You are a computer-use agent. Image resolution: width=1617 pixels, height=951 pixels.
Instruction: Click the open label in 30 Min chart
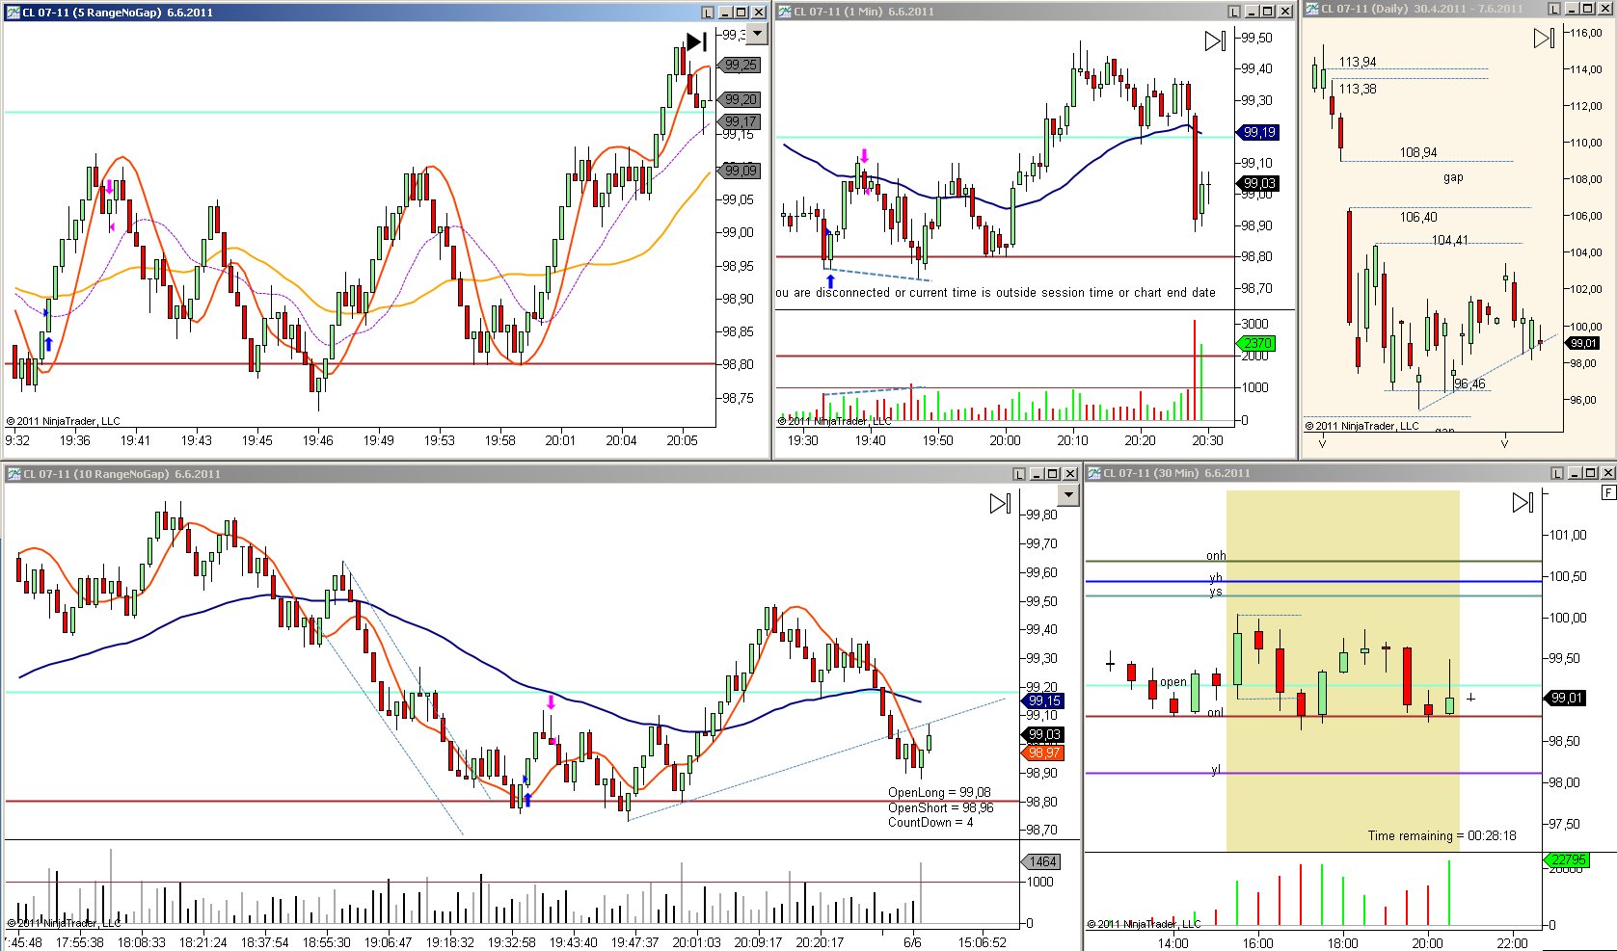[x=1173, y=682]
